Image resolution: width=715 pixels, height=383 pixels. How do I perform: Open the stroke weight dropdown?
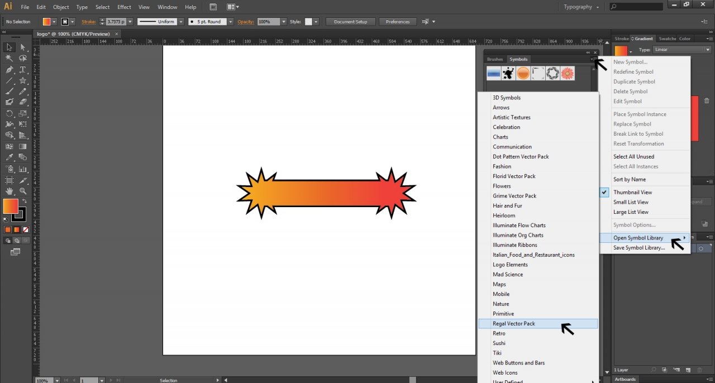click(x=130, y=22)
